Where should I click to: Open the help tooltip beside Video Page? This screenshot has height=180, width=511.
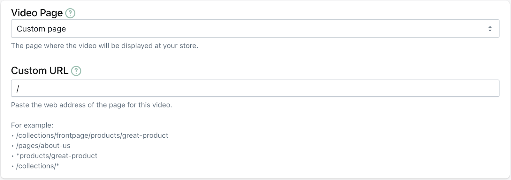(x=70, y=13)
